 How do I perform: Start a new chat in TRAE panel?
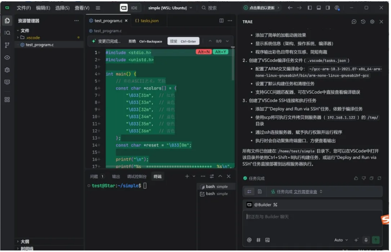[354, 22]
